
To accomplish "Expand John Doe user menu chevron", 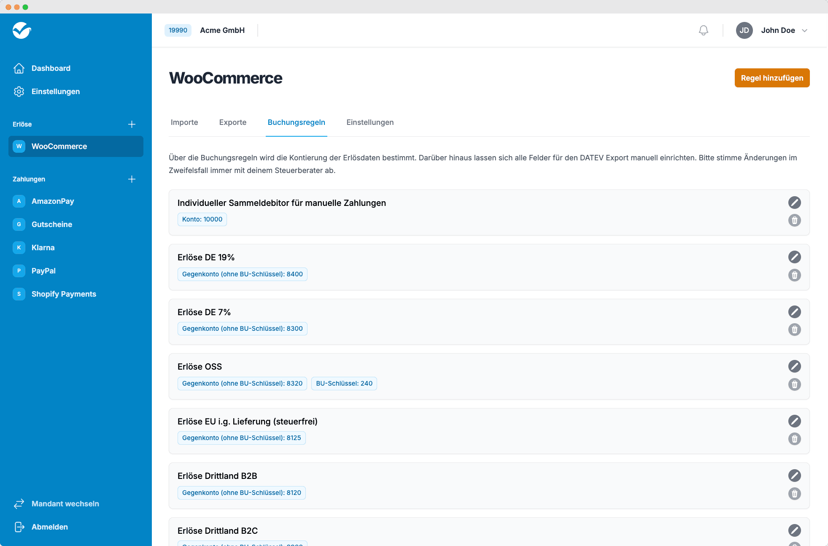I will (x=804, y=30).
